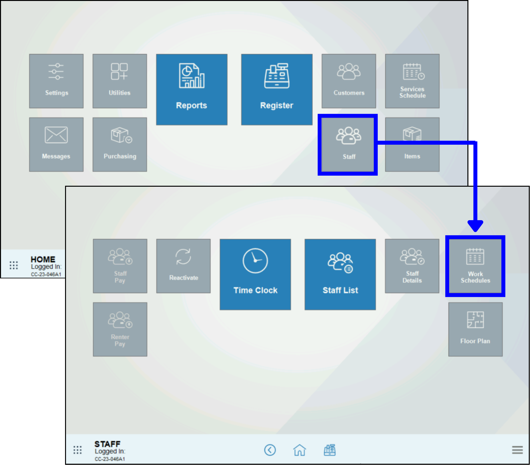This screenshot has width=530, height=465.
Task: Open the Floor Plan tile
Action: pyautogui.click(x=475, y=329)
